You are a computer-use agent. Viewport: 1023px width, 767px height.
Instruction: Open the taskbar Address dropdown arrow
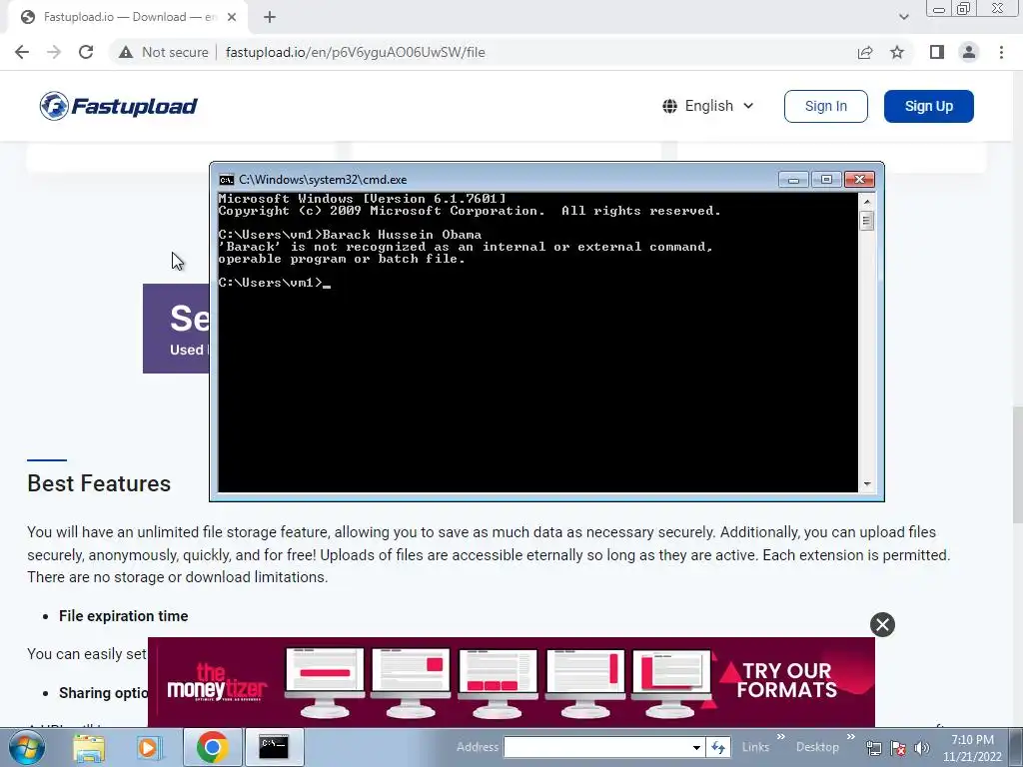click(x=696, y=747)
